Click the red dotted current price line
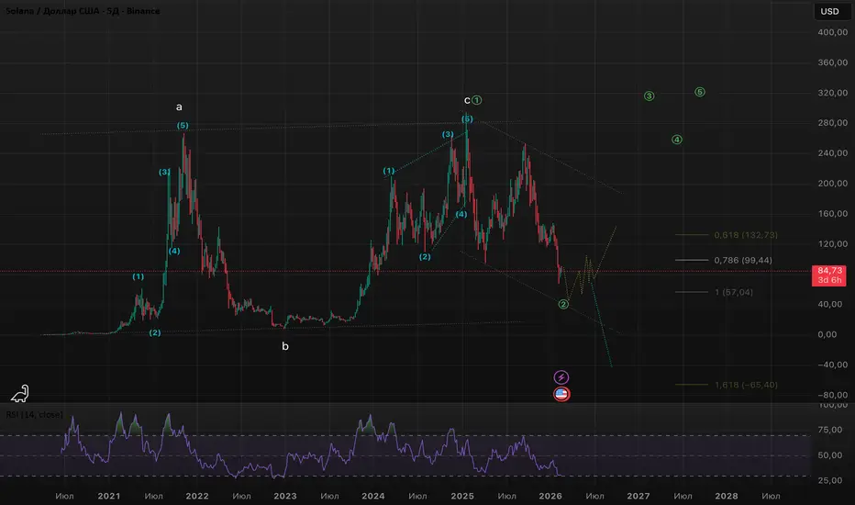Screen dimensions: 855x505 point(405,272)
